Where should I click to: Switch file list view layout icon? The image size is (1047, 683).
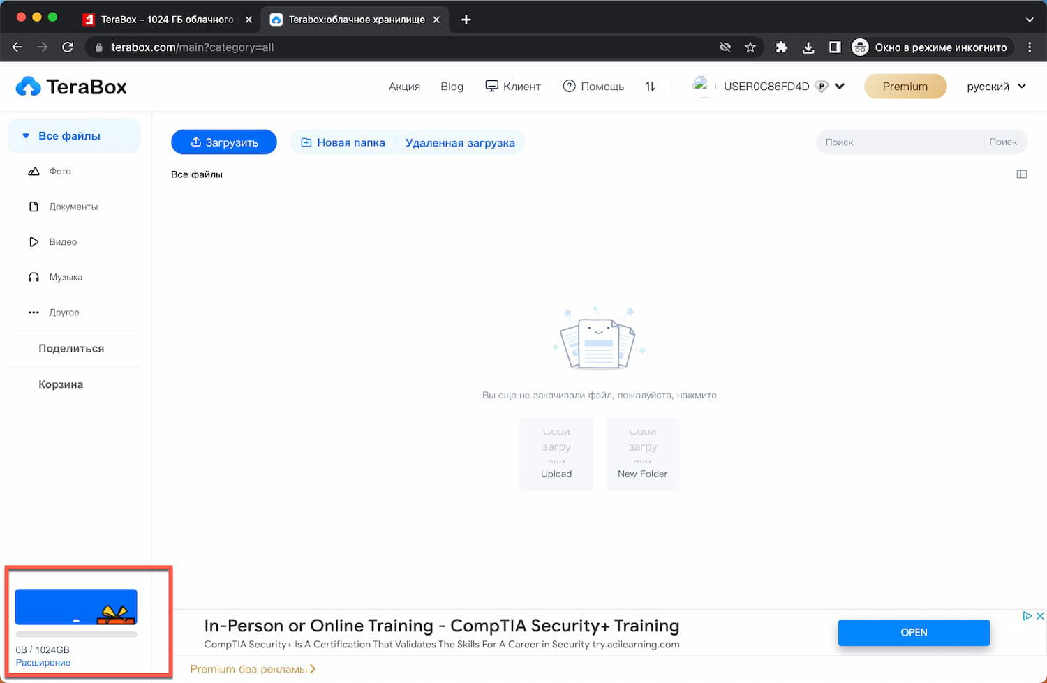(1022, 174)
